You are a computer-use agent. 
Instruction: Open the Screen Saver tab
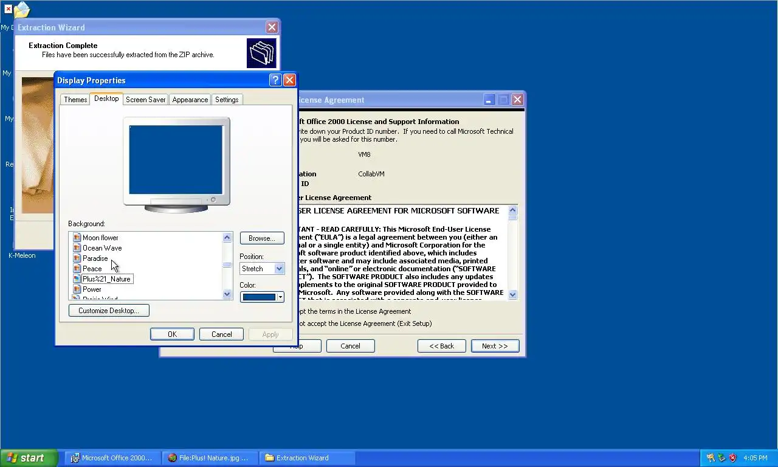pos(145,100)
